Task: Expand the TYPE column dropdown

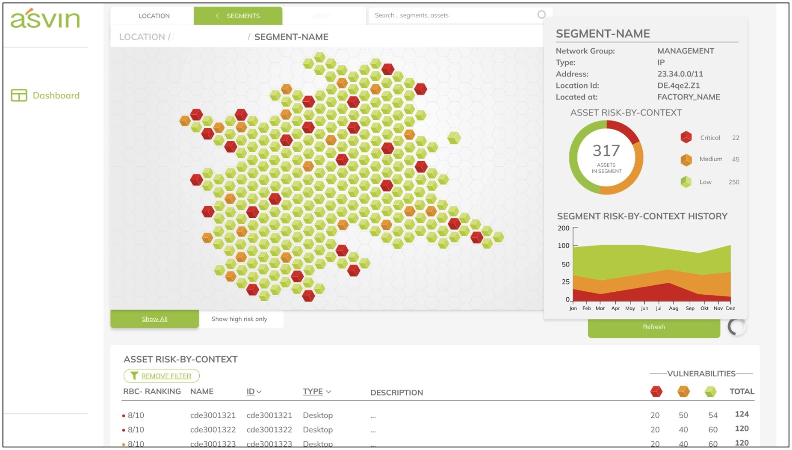Action: point(317,392)
